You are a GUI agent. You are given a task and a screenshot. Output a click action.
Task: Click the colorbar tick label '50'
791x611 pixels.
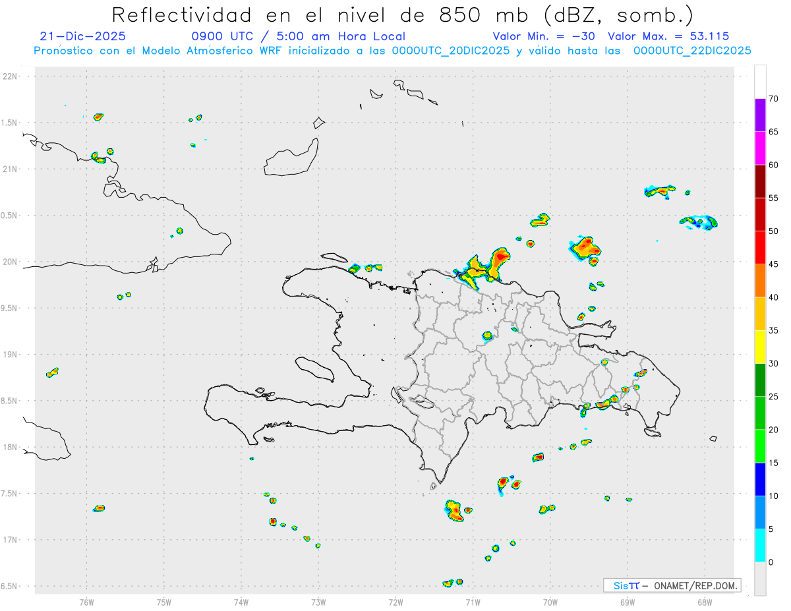click(773, 231)
